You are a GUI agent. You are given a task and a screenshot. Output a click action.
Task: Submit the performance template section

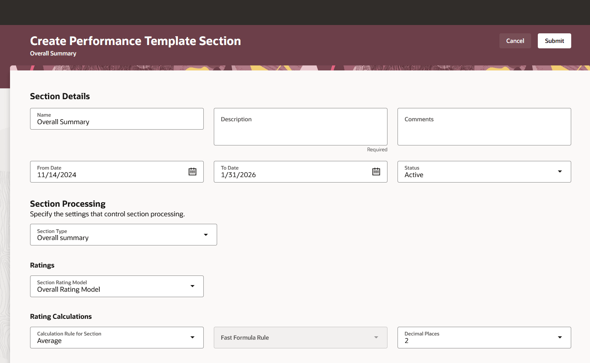point(554,41)
